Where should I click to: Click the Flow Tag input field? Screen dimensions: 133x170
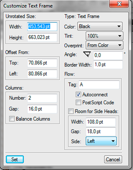click(99, 85)
